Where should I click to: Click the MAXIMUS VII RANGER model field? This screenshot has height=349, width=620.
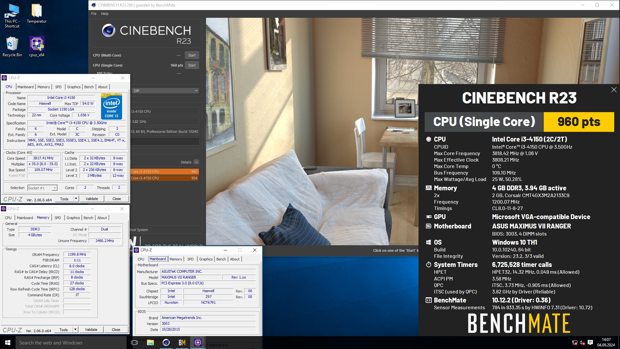(x=191, y=277)
